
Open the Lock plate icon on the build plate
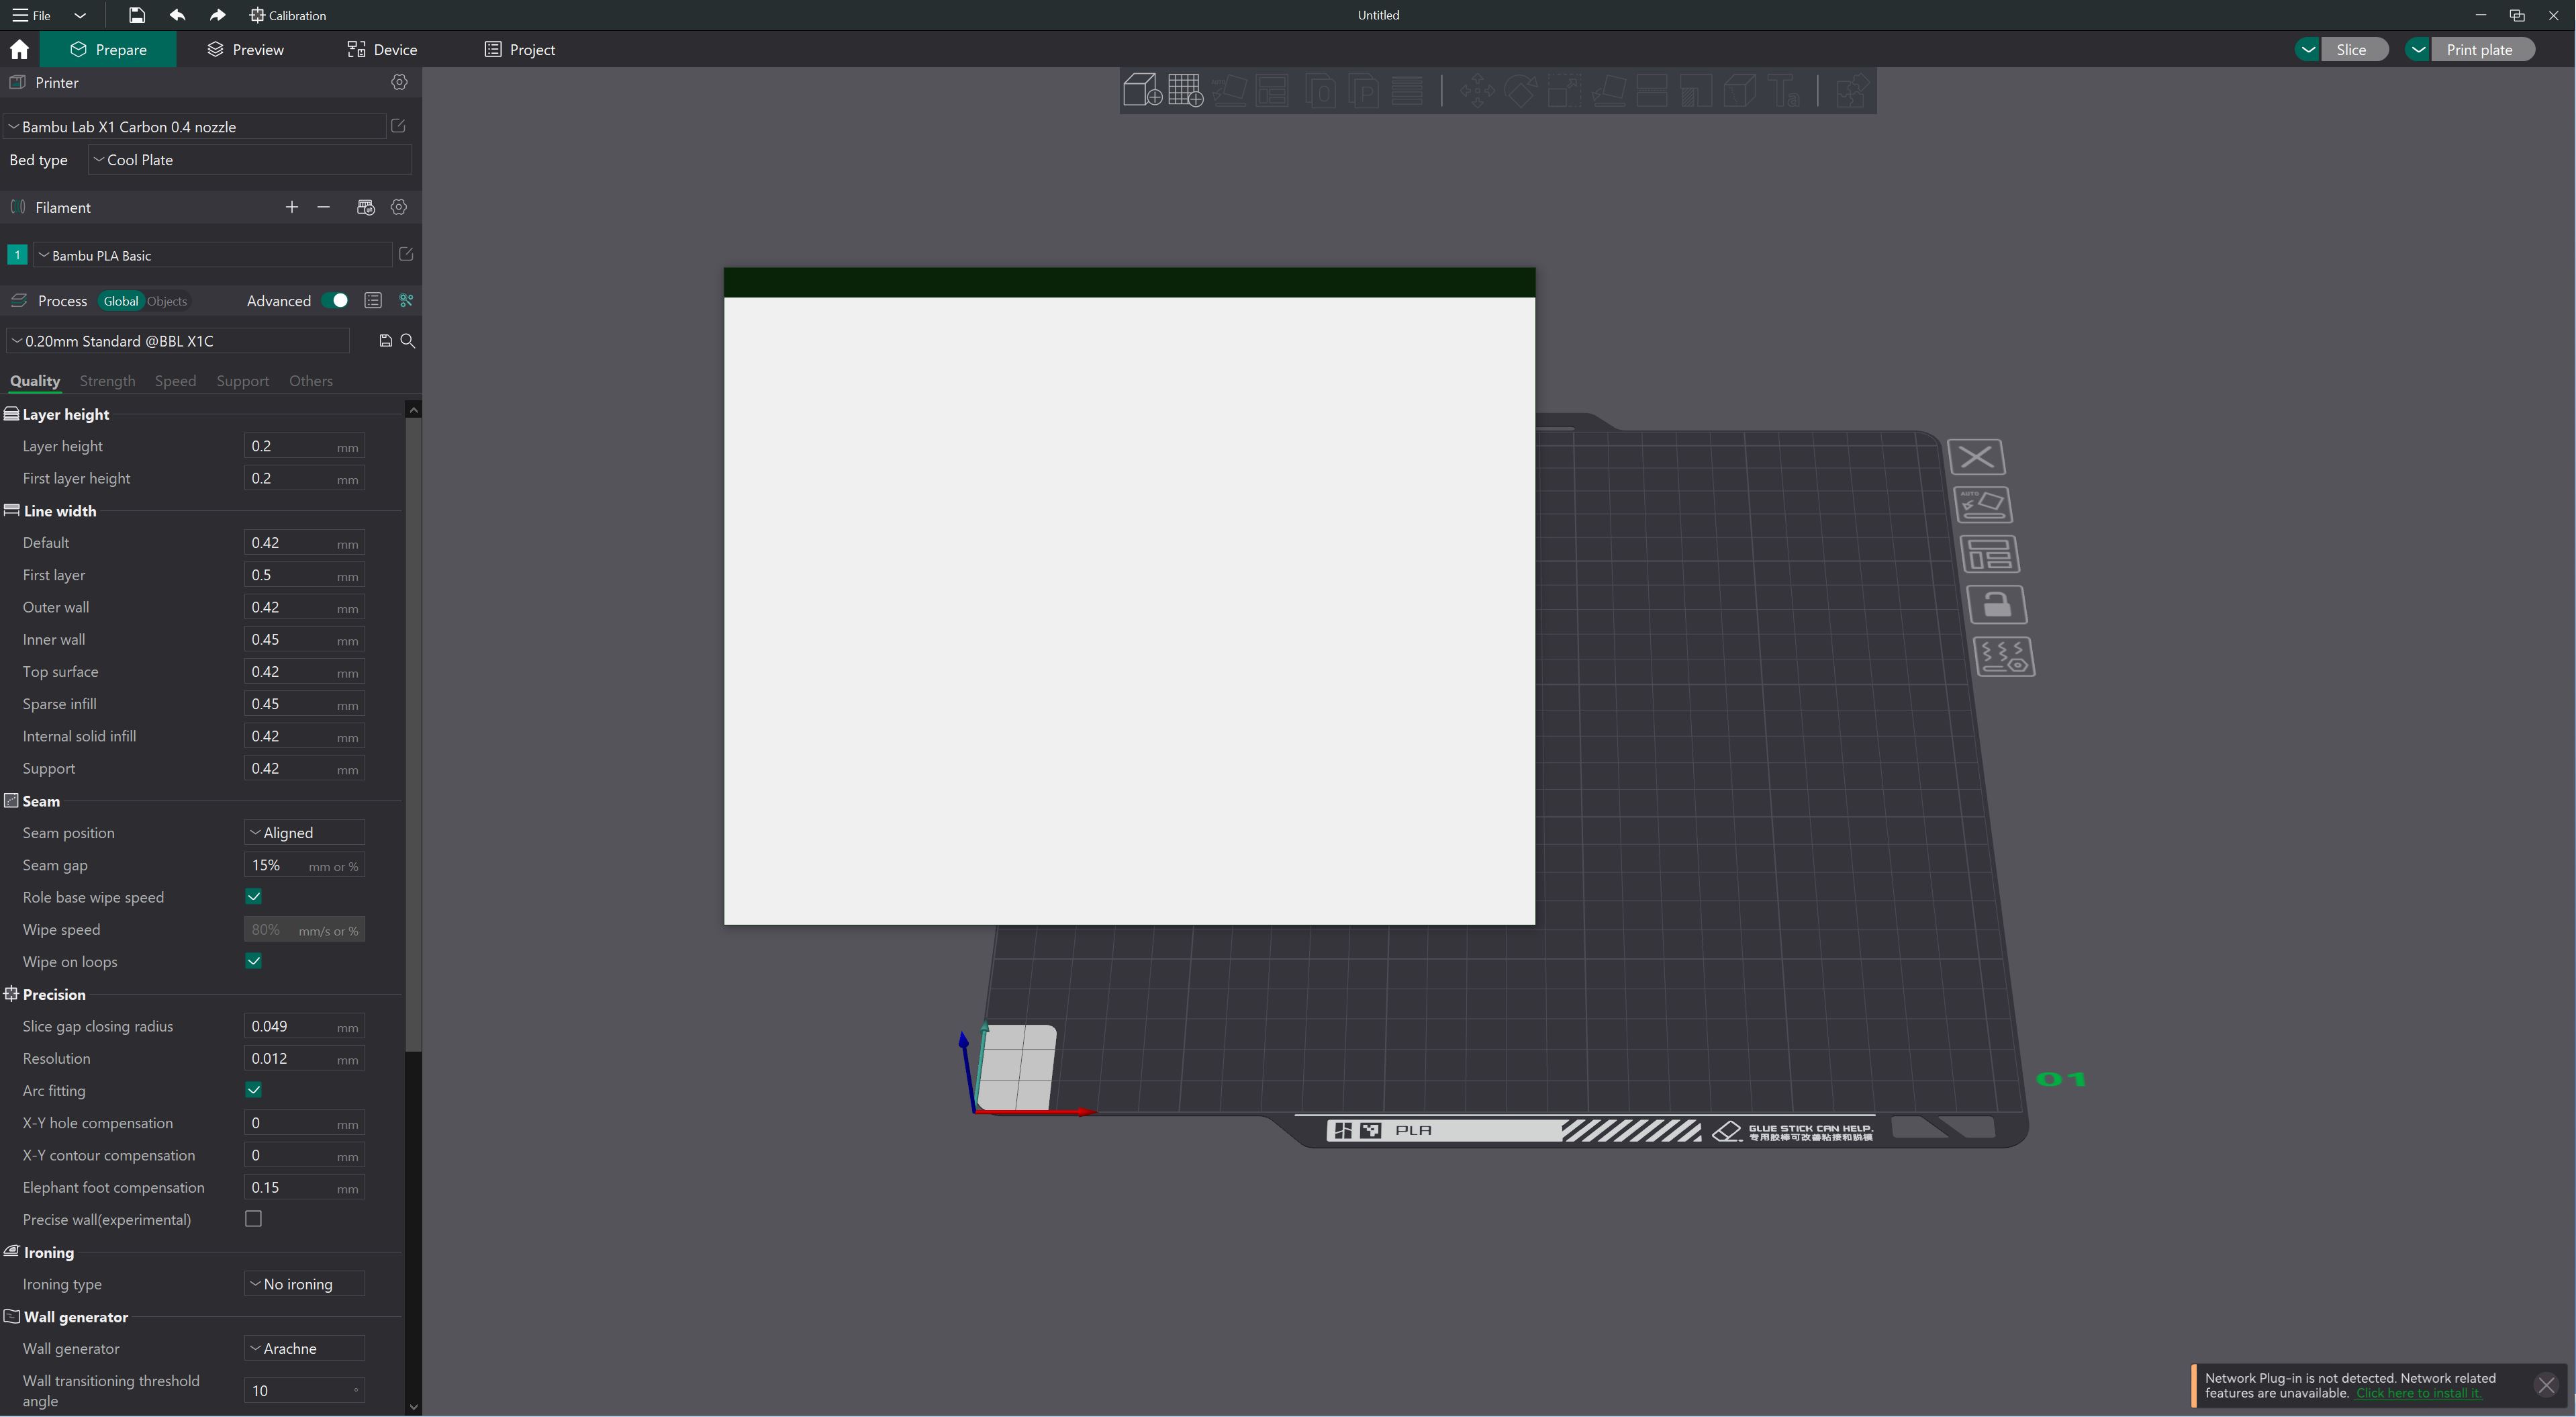(1998, 604)
